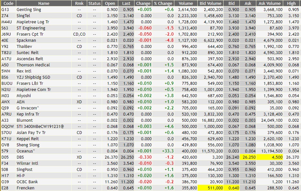Select Kep Infra Tr name
Image resolution: width=301 pixels, height=191 pixels.
click(28, 114)
